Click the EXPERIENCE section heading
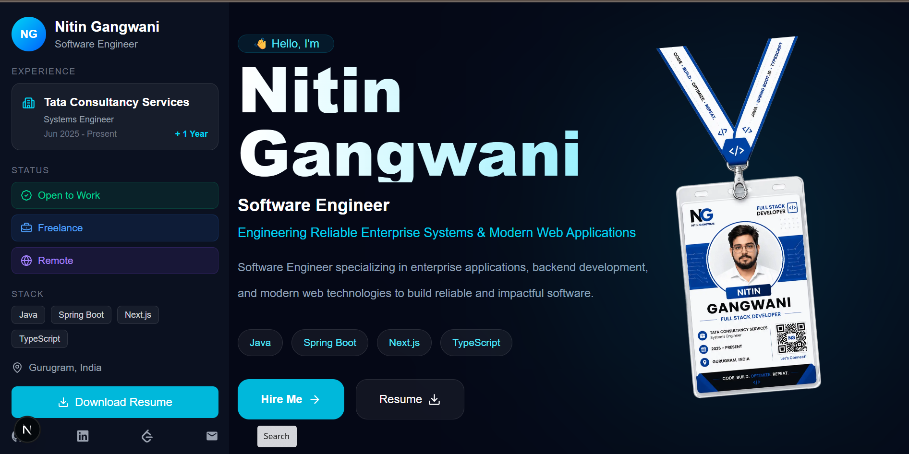The image size is (909, 454). tap(43, 72)
